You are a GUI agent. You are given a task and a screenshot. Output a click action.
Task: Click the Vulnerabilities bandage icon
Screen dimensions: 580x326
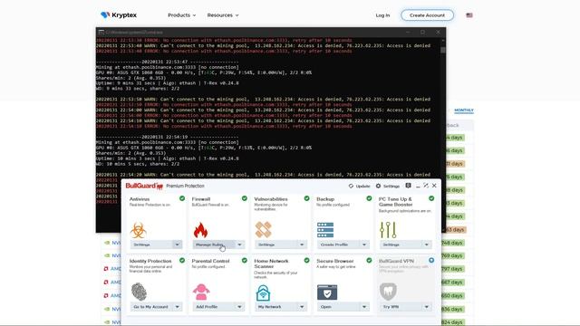coord(263,230)
